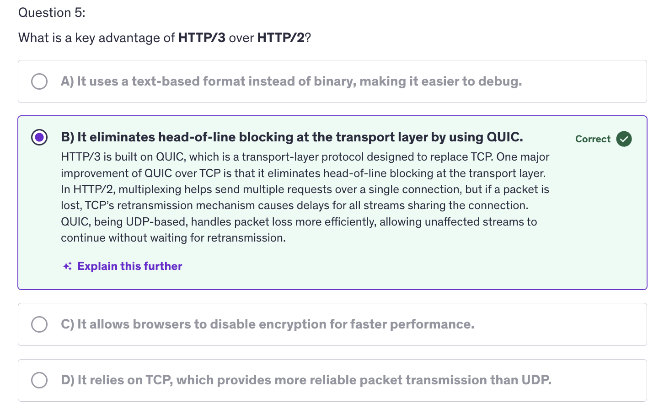This screenshot has width=664, height=420.
Task: Click the green checkmark icon next to Correct
Action: click(x=624, y=139)
